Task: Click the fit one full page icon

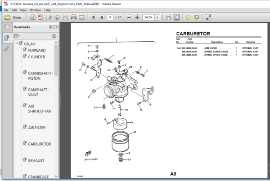Action: [x=177, y=17]
